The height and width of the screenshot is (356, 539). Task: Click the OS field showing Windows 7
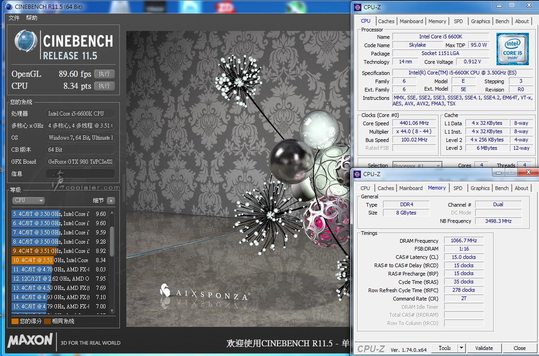click(x=81, y=137)
